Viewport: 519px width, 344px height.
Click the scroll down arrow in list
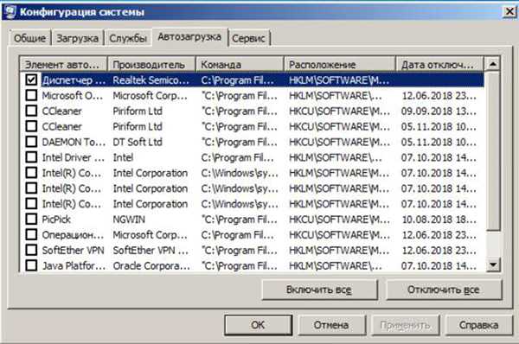click(x=493, y=264)
